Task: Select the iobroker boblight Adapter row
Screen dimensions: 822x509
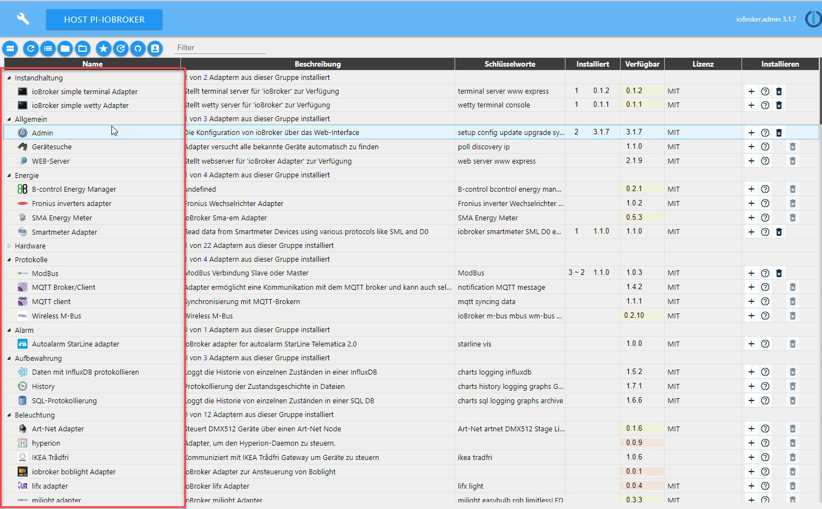Action: 411,472
